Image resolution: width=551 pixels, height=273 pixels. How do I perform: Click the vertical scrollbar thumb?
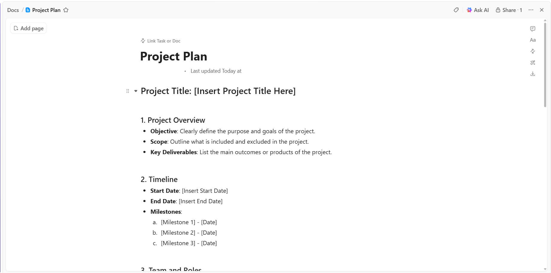pos(545,64)
